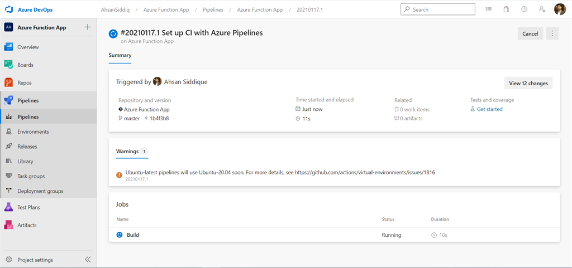The image size is (572, 268).
Task: Click the Azure Function App repository name
Action: (x=147, y=109)
